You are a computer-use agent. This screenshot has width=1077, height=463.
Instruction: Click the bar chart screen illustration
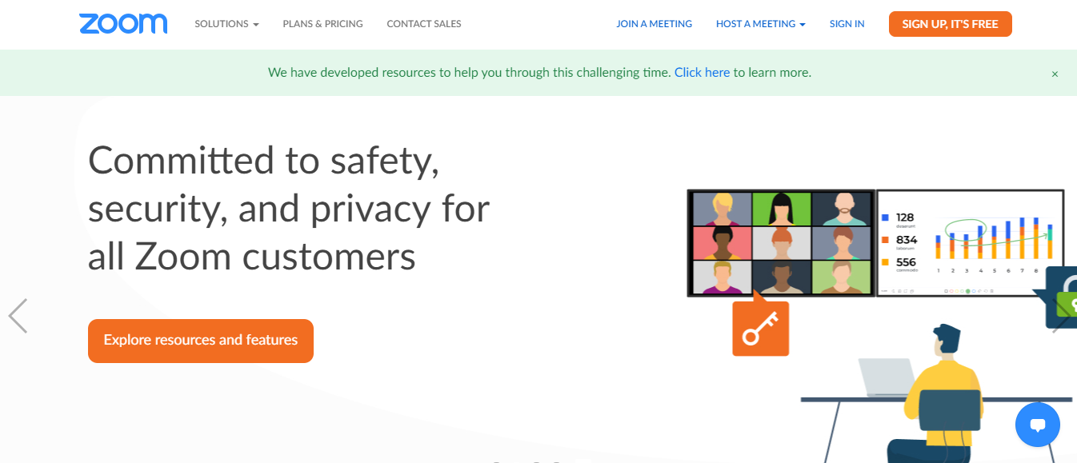pos(971,243)
